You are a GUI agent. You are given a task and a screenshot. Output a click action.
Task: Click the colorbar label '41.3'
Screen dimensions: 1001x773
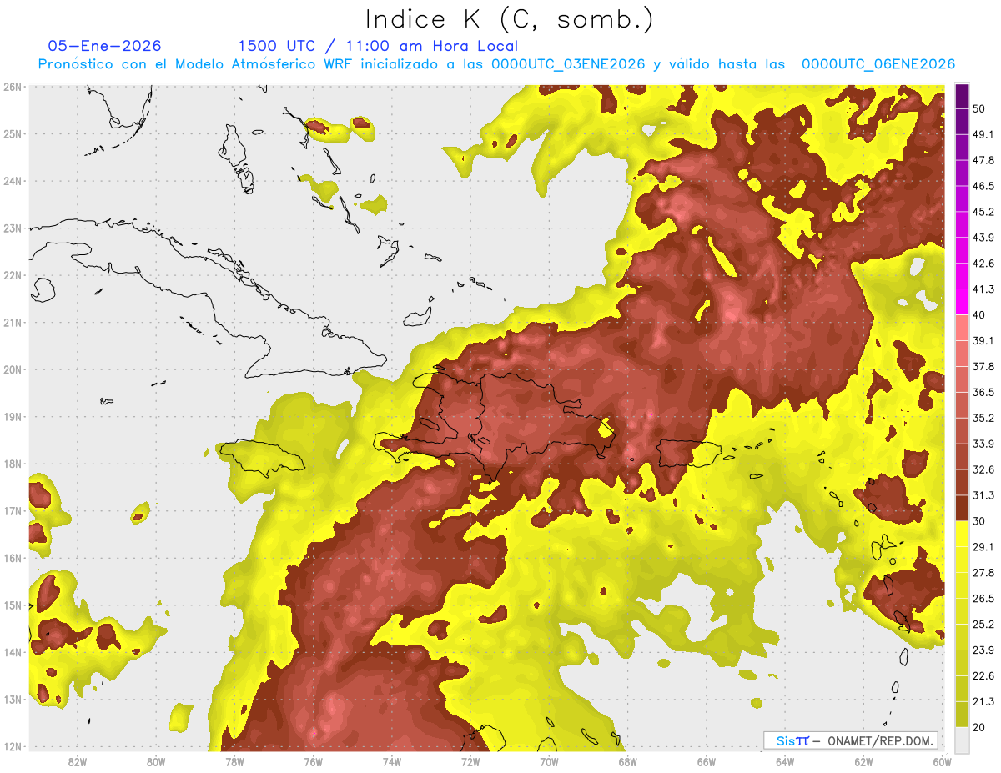click(x=984, y=289)
